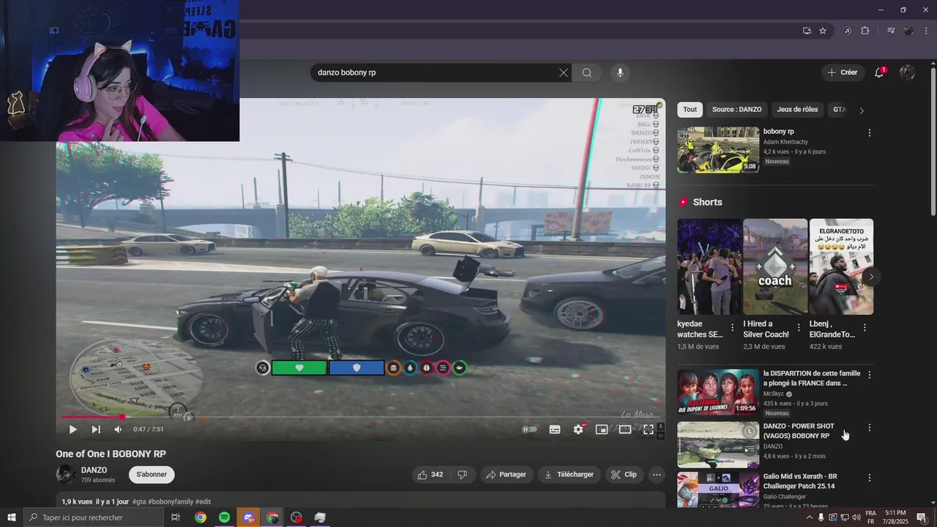Open Discord from the taskbar
937x527 pixels.
click(248, 517)
